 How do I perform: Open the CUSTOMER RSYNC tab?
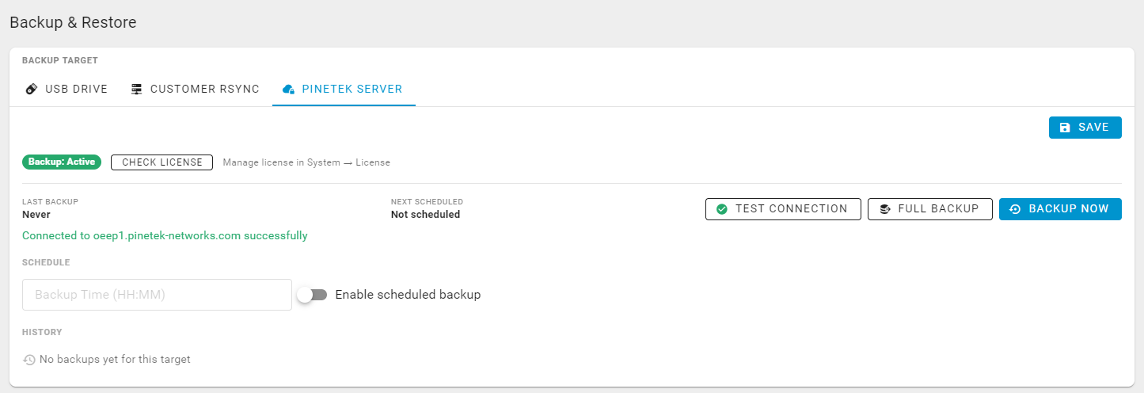pyautogui.click(x=195, y=89)
